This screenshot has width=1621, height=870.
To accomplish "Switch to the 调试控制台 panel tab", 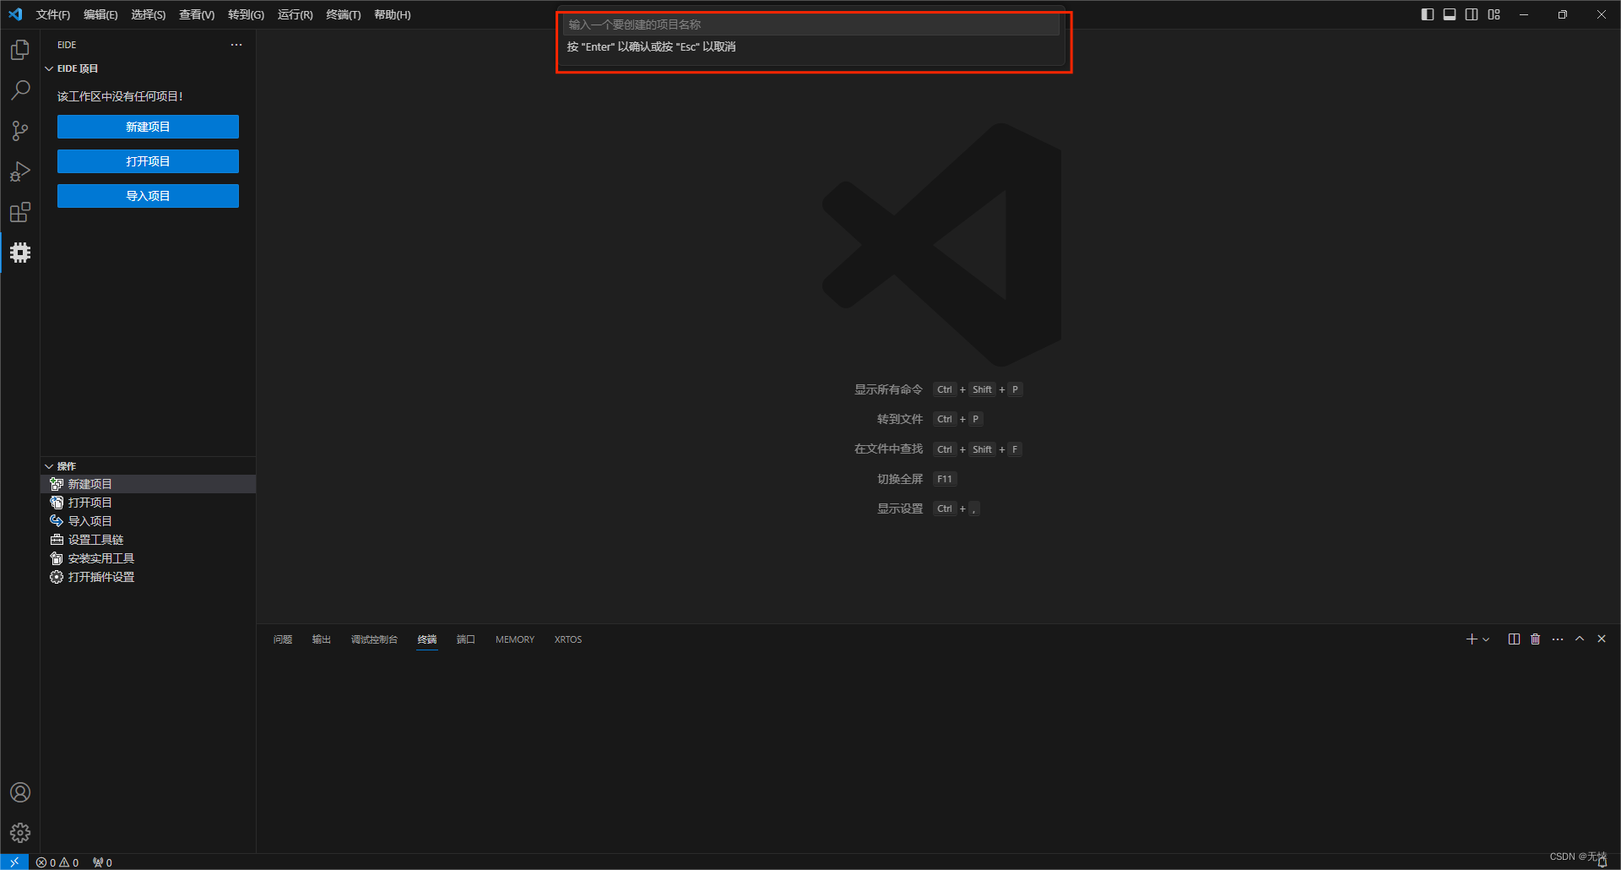I will pyautogui.click(x=374, y=639).
